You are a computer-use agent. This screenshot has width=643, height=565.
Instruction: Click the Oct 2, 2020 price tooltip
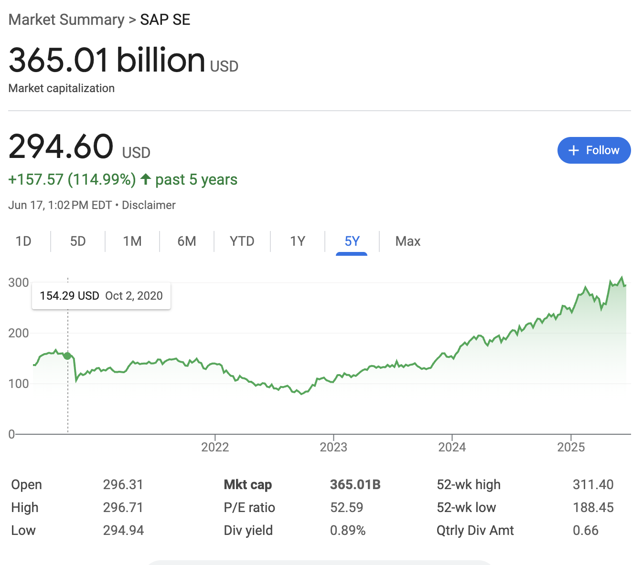[x=101, y=296]
